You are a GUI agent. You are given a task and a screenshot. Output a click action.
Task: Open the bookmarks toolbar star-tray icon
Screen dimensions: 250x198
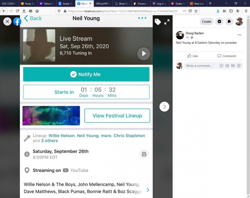(x=24, y=11)
